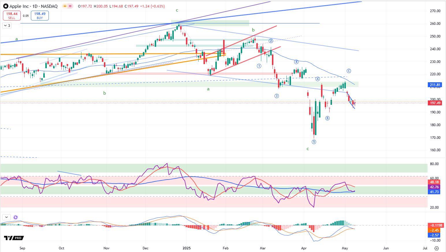Viewport: 446px width, 252px height.
Task: Click the blue 211.81 price label
Action: (x=435, y=85)
